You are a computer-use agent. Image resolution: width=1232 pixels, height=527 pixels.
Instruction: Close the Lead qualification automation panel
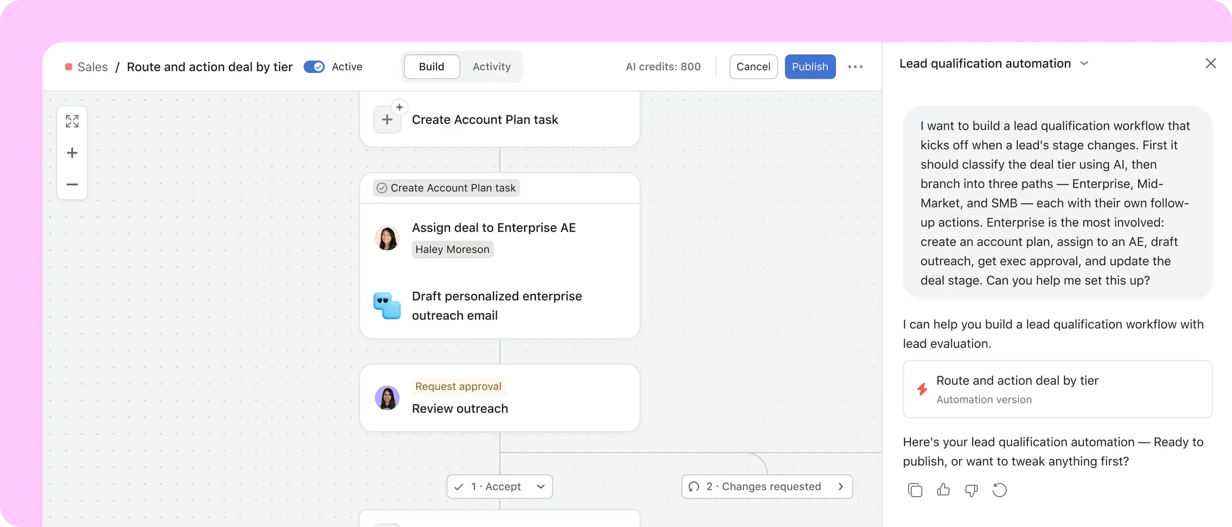pos(1211,63)
